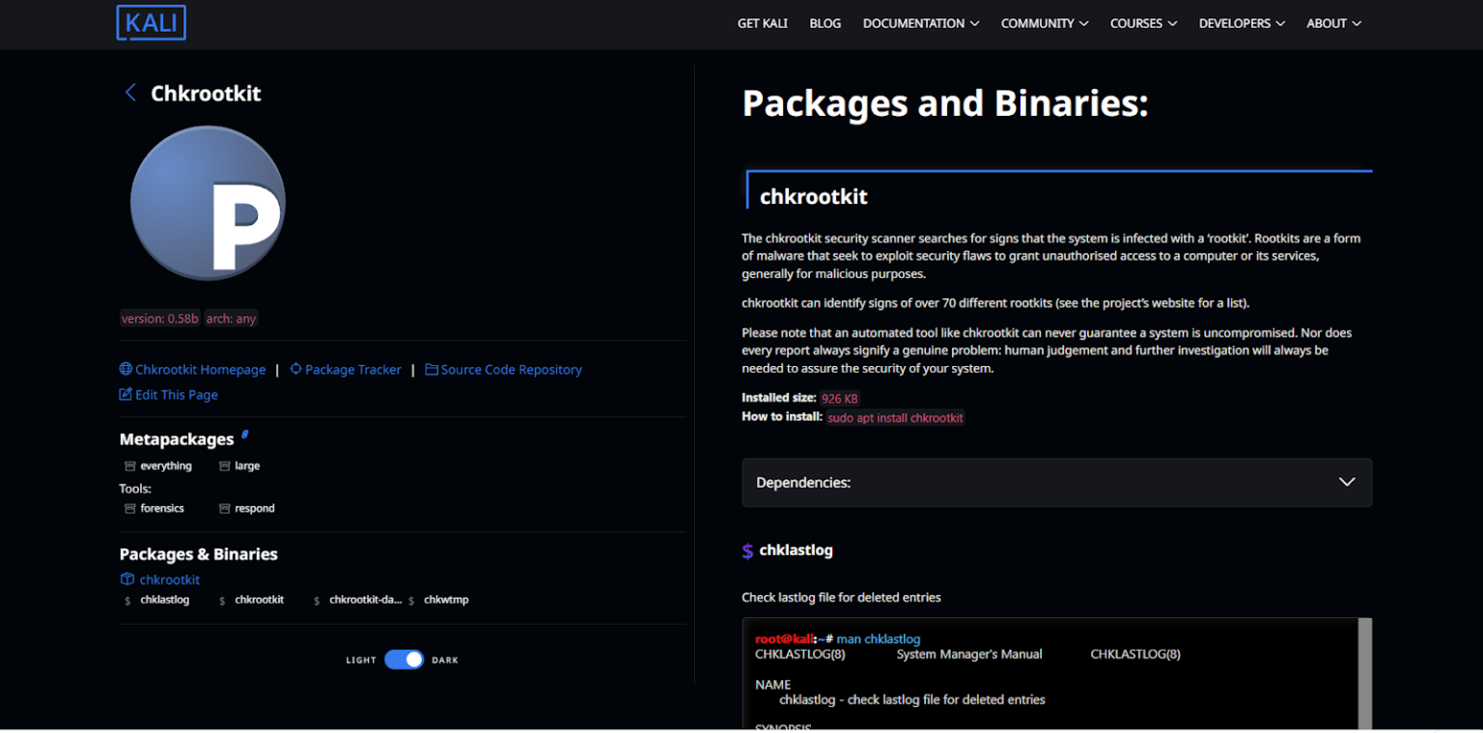Viewport: 1483px width, 733px height.
Task: Click the anchor link icon beside Metapackages
Action: (x=245, y=436)
